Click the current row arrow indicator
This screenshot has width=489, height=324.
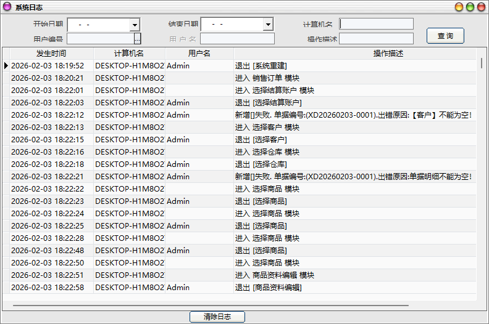click(6, 66)
